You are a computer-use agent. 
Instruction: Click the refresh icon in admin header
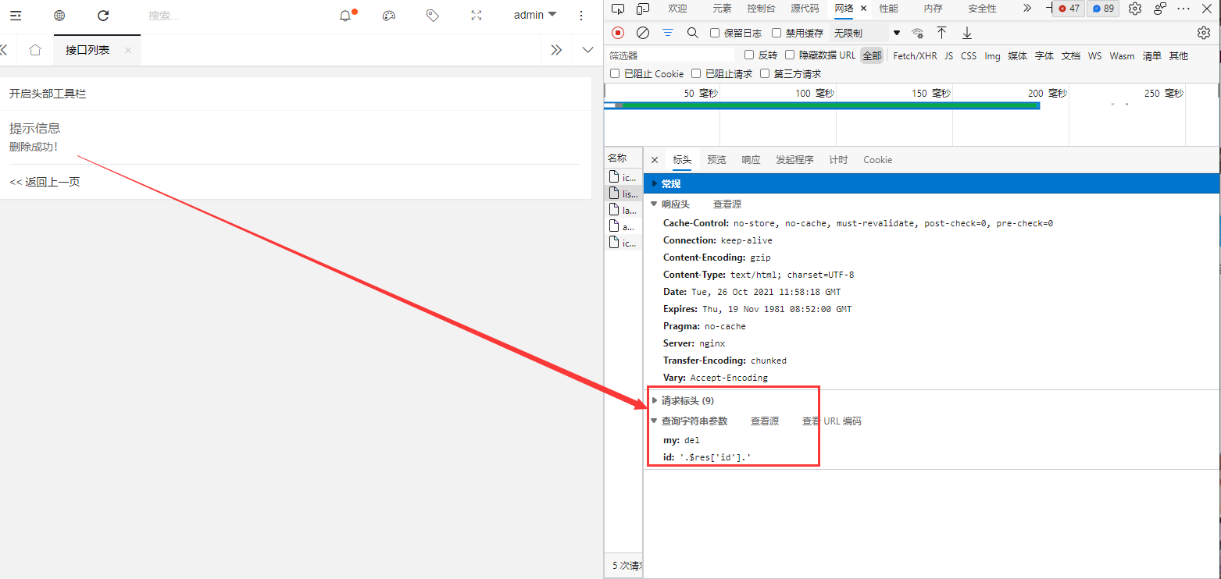pos(103,16)
